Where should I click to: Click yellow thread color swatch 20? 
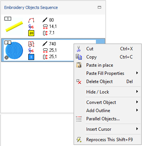pyautogui.click(x=31, y=33)
